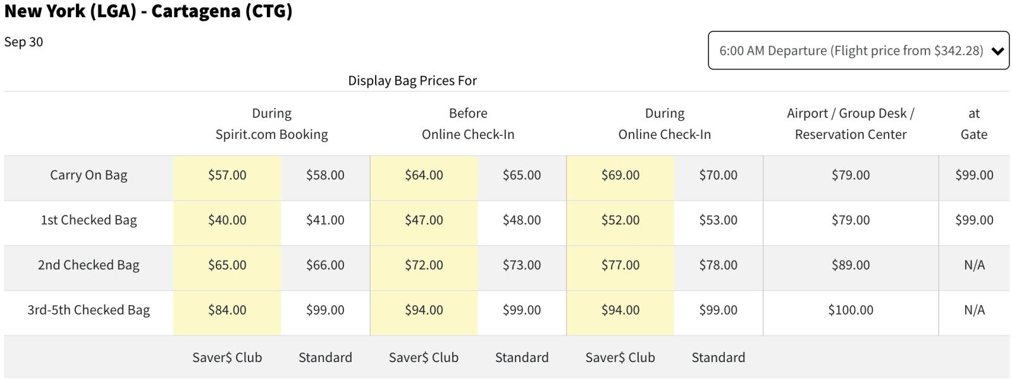Screen dimensions: 1012x381
Task: Click the Before Online Check-In column header
Action: coord(468,124)
